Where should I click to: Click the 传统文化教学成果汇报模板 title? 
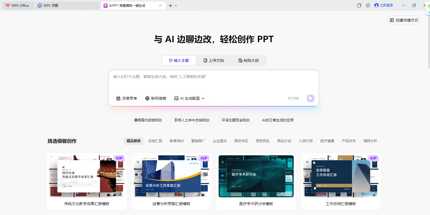click(x=87, y=204)
